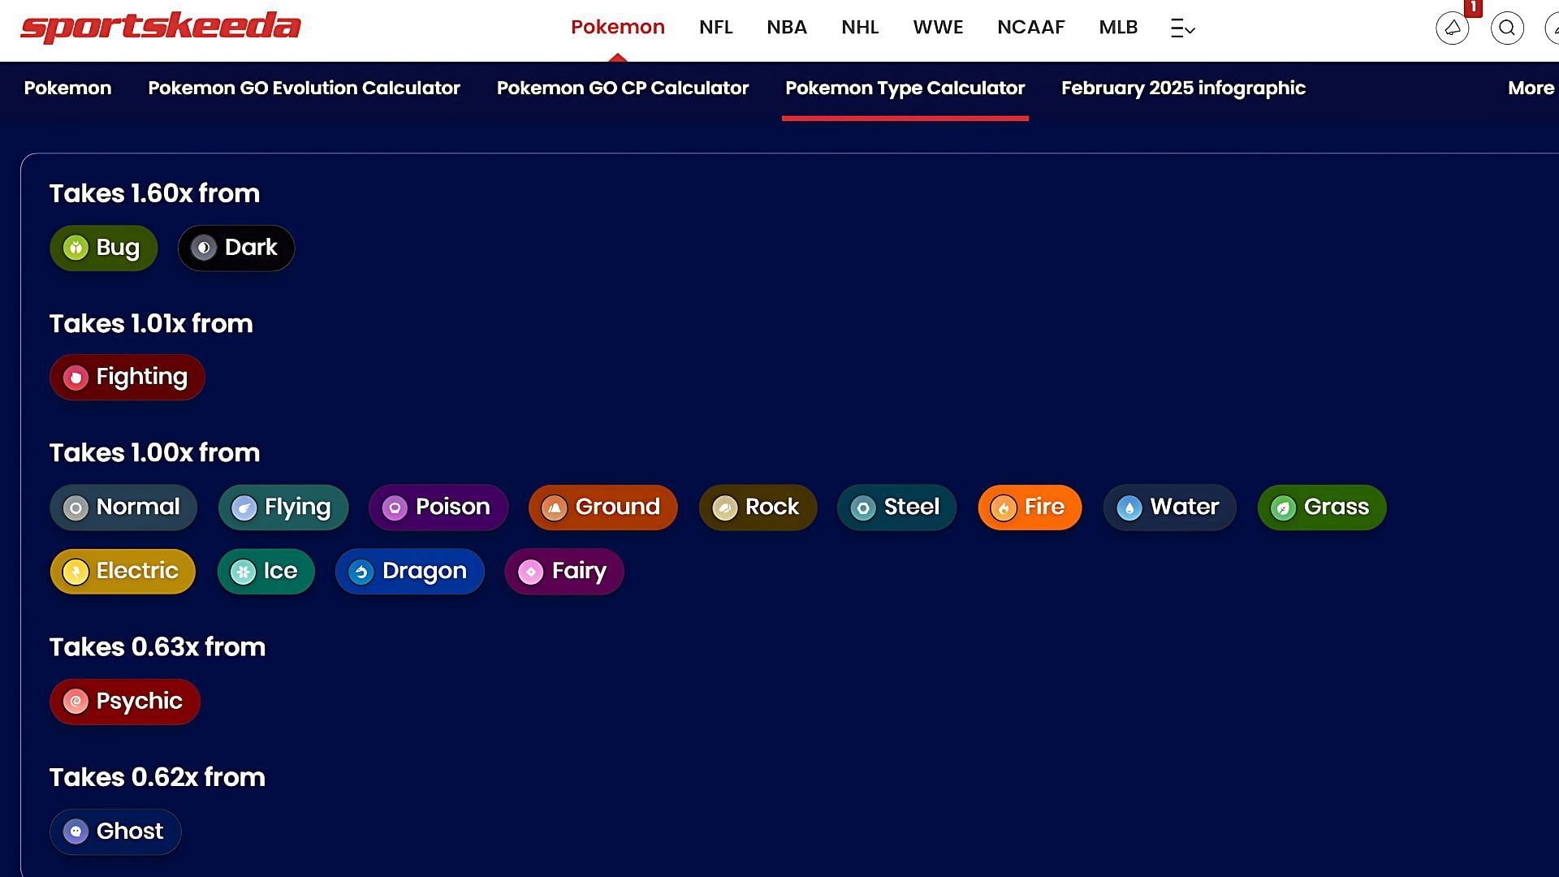Click the Dark type icon

tap(204, 248)
